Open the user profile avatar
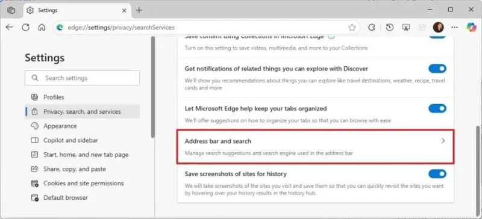 click(x=438, y=27)
